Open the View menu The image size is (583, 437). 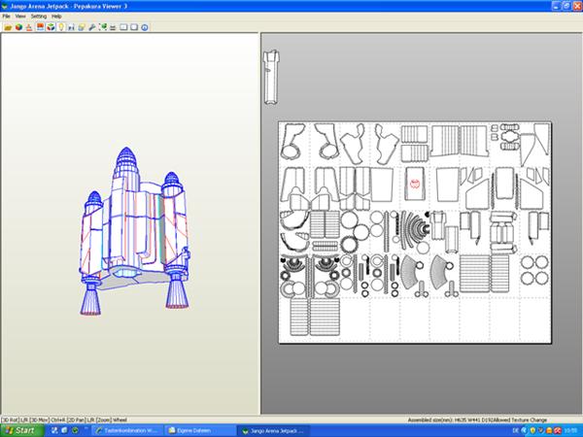click(x=20, y=17)
